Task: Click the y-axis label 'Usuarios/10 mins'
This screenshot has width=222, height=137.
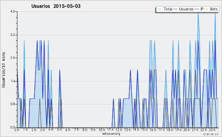Action: coord(3,70)
